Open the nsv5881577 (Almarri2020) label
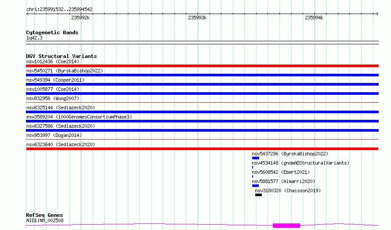Screen dimensions: 391x230 point(283,181)
